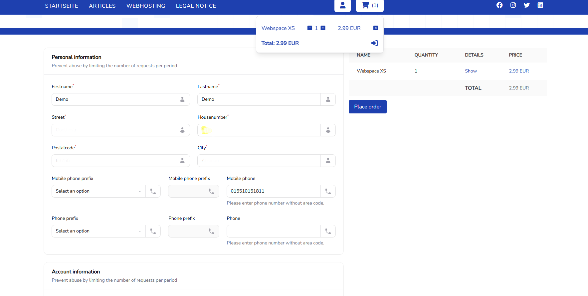Go to the Startseite menu item
Image resolution: width=588 pixels, height=296 pixels.
62,6
